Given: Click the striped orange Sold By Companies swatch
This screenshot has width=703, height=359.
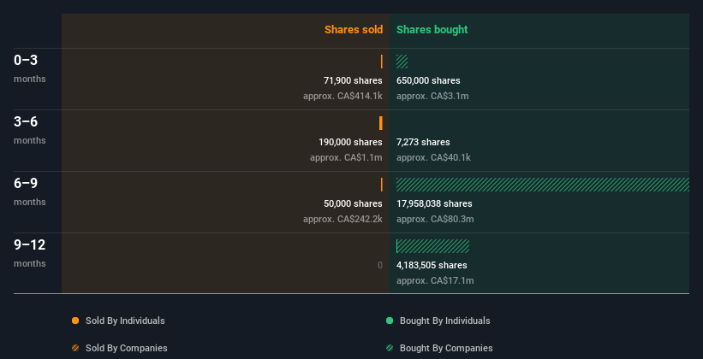Looking at the screenshot, I should (75, 348).
